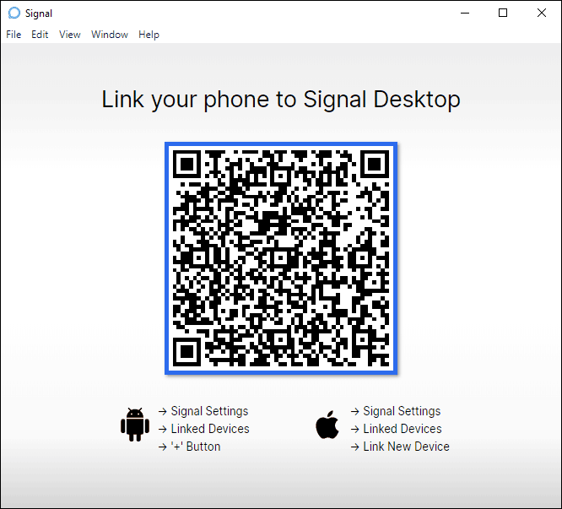This screenshot has height=509, width=562.
Task: Click the QR code for linking
Action: coord(281,258)
